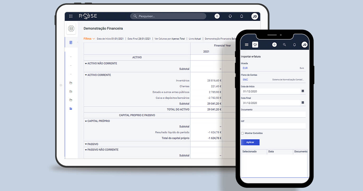The height and width of the screenshot is (191, 363).
Task: Click the plus add button on tablet header
Action: click(x=217, y=16)
